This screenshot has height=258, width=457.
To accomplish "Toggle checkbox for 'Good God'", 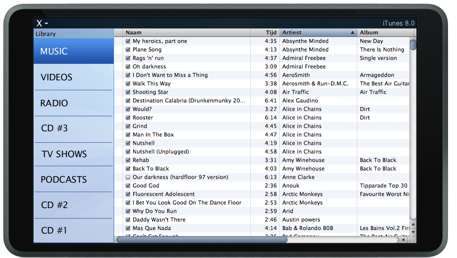I will tap(128, 186).
